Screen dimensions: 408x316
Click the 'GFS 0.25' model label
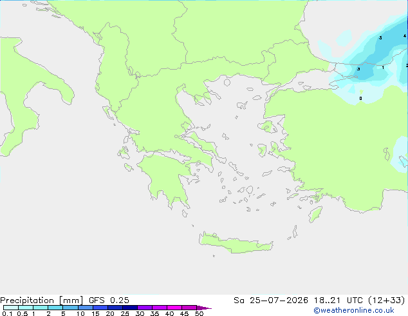[x=109, y=301]
